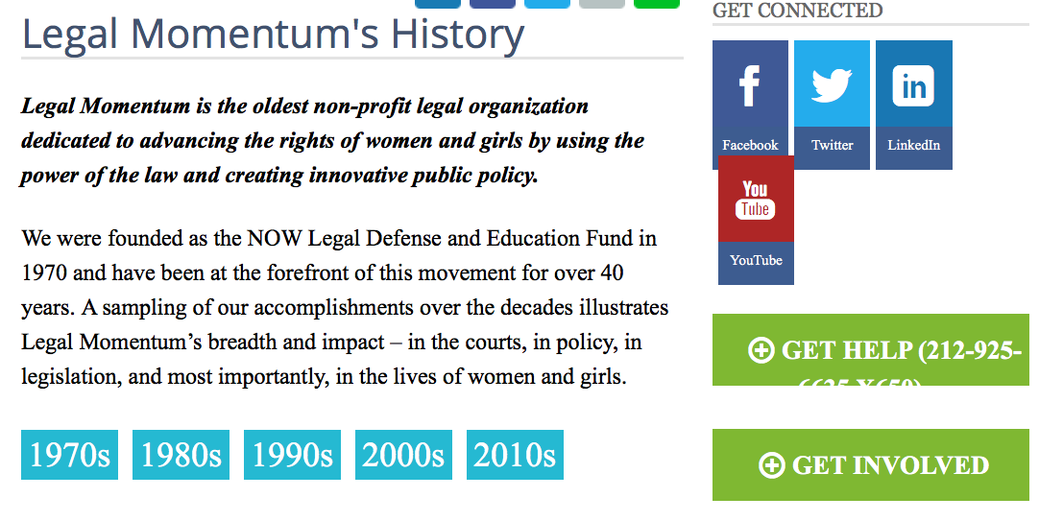Switch to the 1980s decade tab
This screenshot has height=521, width=1063.
point(181,455)
